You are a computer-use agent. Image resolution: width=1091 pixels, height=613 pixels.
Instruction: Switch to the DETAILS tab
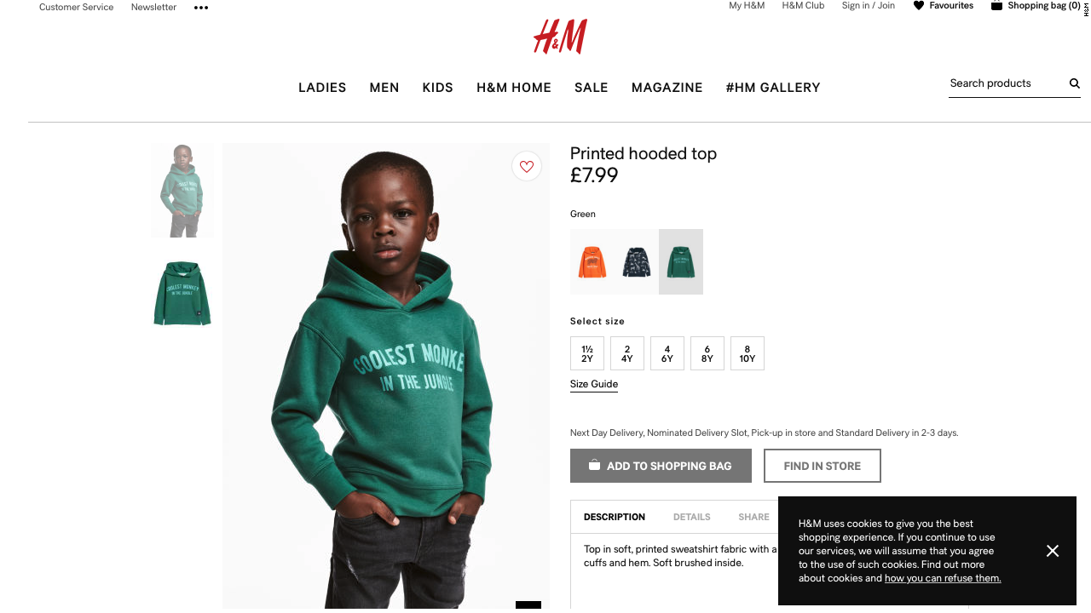[x=692, y=517]
